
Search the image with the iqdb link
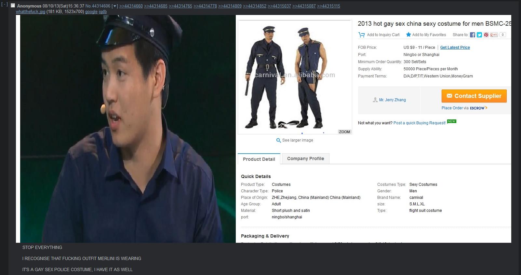click(103, 12)
